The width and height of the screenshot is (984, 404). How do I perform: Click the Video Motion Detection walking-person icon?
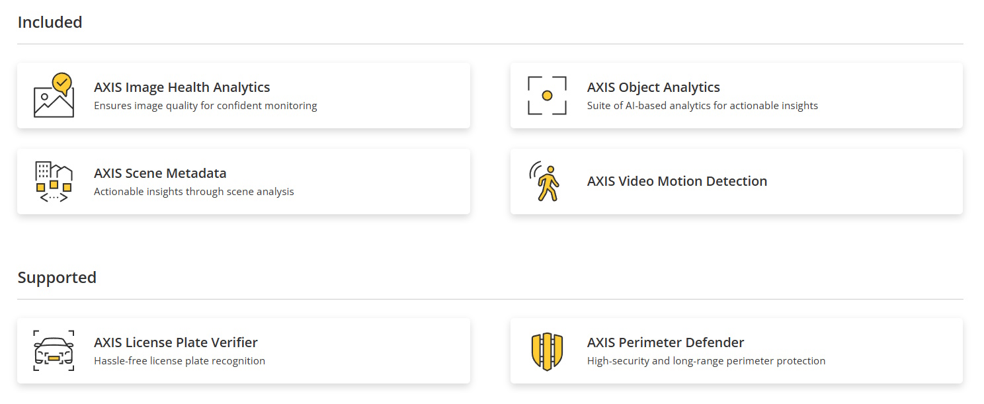pos(545,181)
